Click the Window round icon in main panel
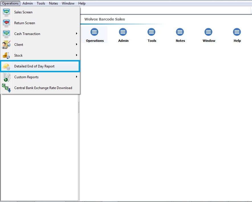Viewport: 252px width, 202px height. pyautogui.click(x=208, y=32)
